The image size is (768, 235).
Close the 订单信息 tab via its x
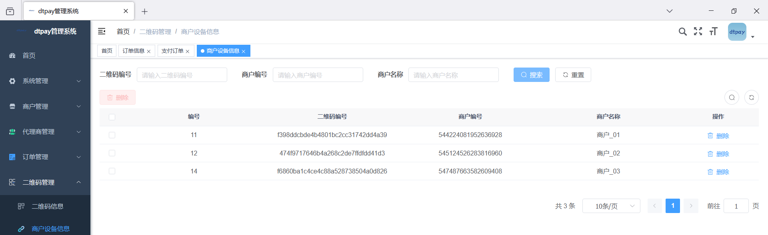click(149, 52)
